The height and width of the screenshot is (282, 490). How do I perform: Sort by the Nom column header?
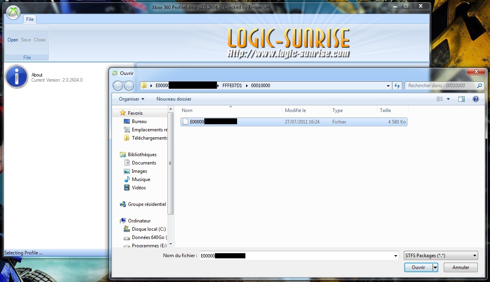pos(231,110)
